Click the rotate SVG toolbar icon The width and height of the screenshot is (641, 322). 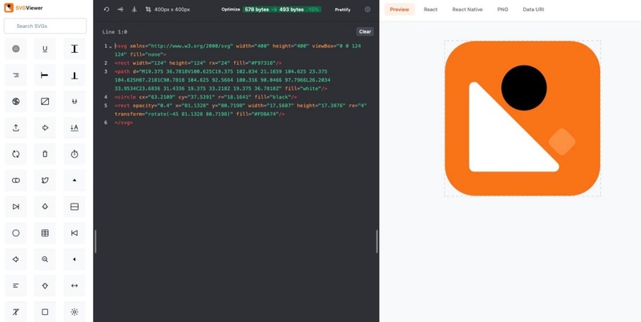coord(107,10)
